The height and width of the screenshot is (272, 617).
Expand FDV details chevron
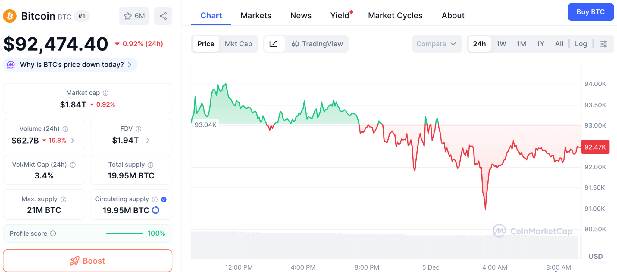coord(148,140)
